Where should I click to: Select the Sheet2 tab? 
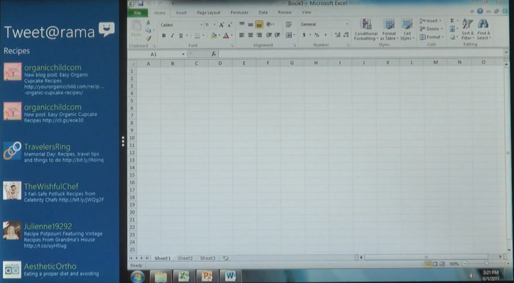point(185,258)
